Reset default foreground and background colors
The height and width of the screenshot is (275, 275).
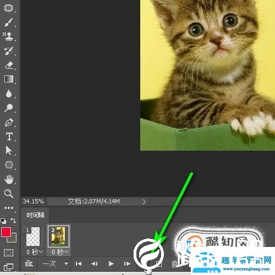[3, 221]
